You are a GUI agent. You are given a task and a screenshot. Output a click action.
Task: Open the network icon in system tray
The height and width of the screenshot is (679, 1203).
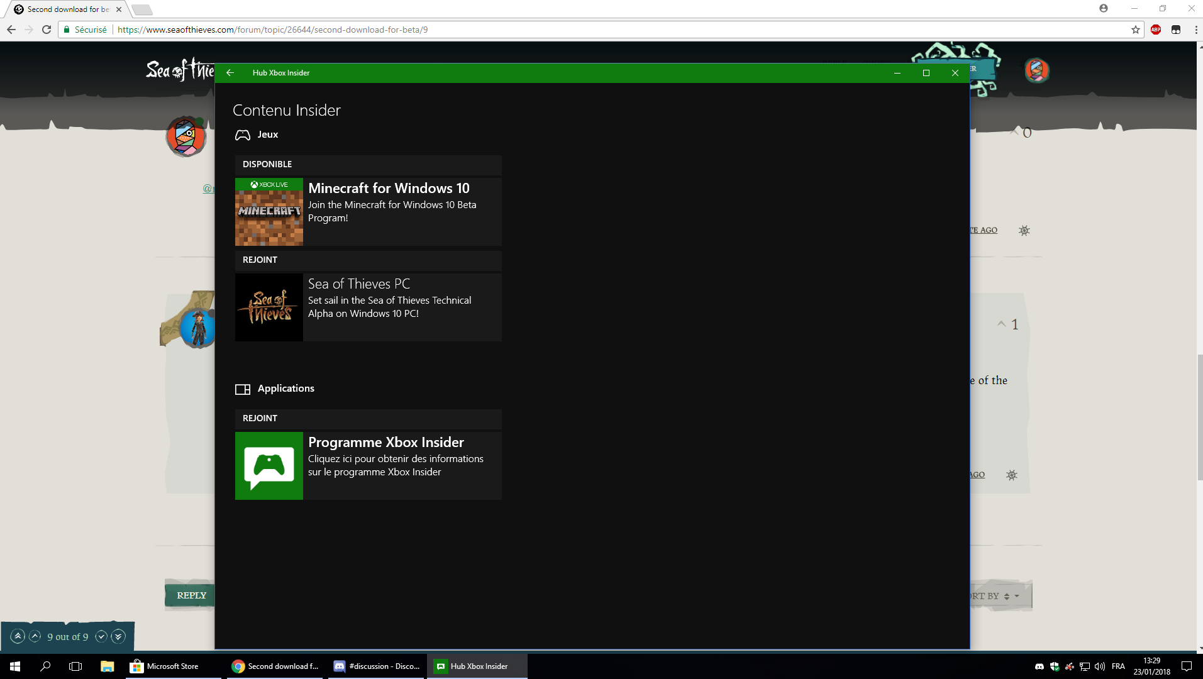1085,666
